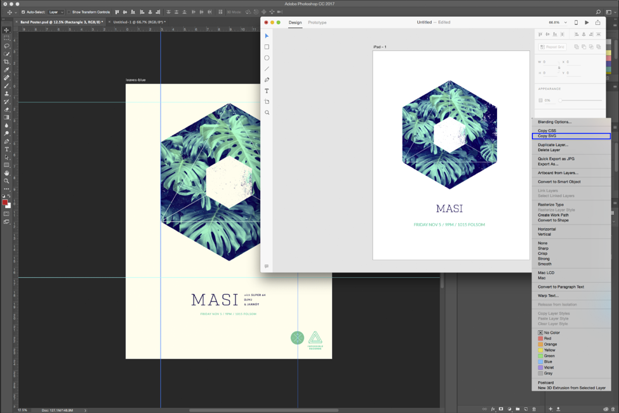Viewport: 619px width, 413px height.
Task: Select the Rectangle tool in the XD toolbar
Action: click(267, 46)
